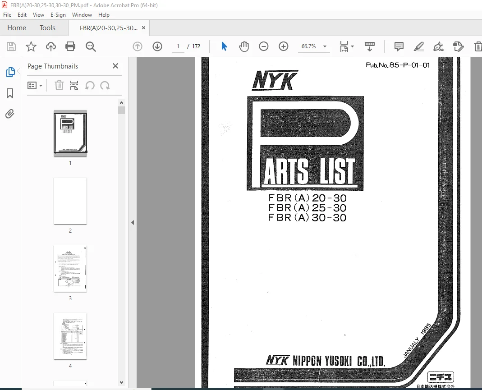The width and height of the screenshot is (482, 390).
Task: Click the Edit stamp tool icon
Action: tap(458, 46)
